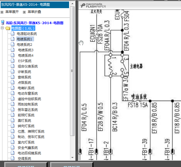The image size is (181, 167).
Task: Click the sidebar vertical scrollbar thumb
Action: 72,71
